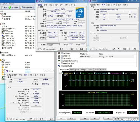Viewport: 140px width, 122px height.
Task: Click the green BIOS update arrow icon
Action: pyautogui.click(x=10, y=7)
